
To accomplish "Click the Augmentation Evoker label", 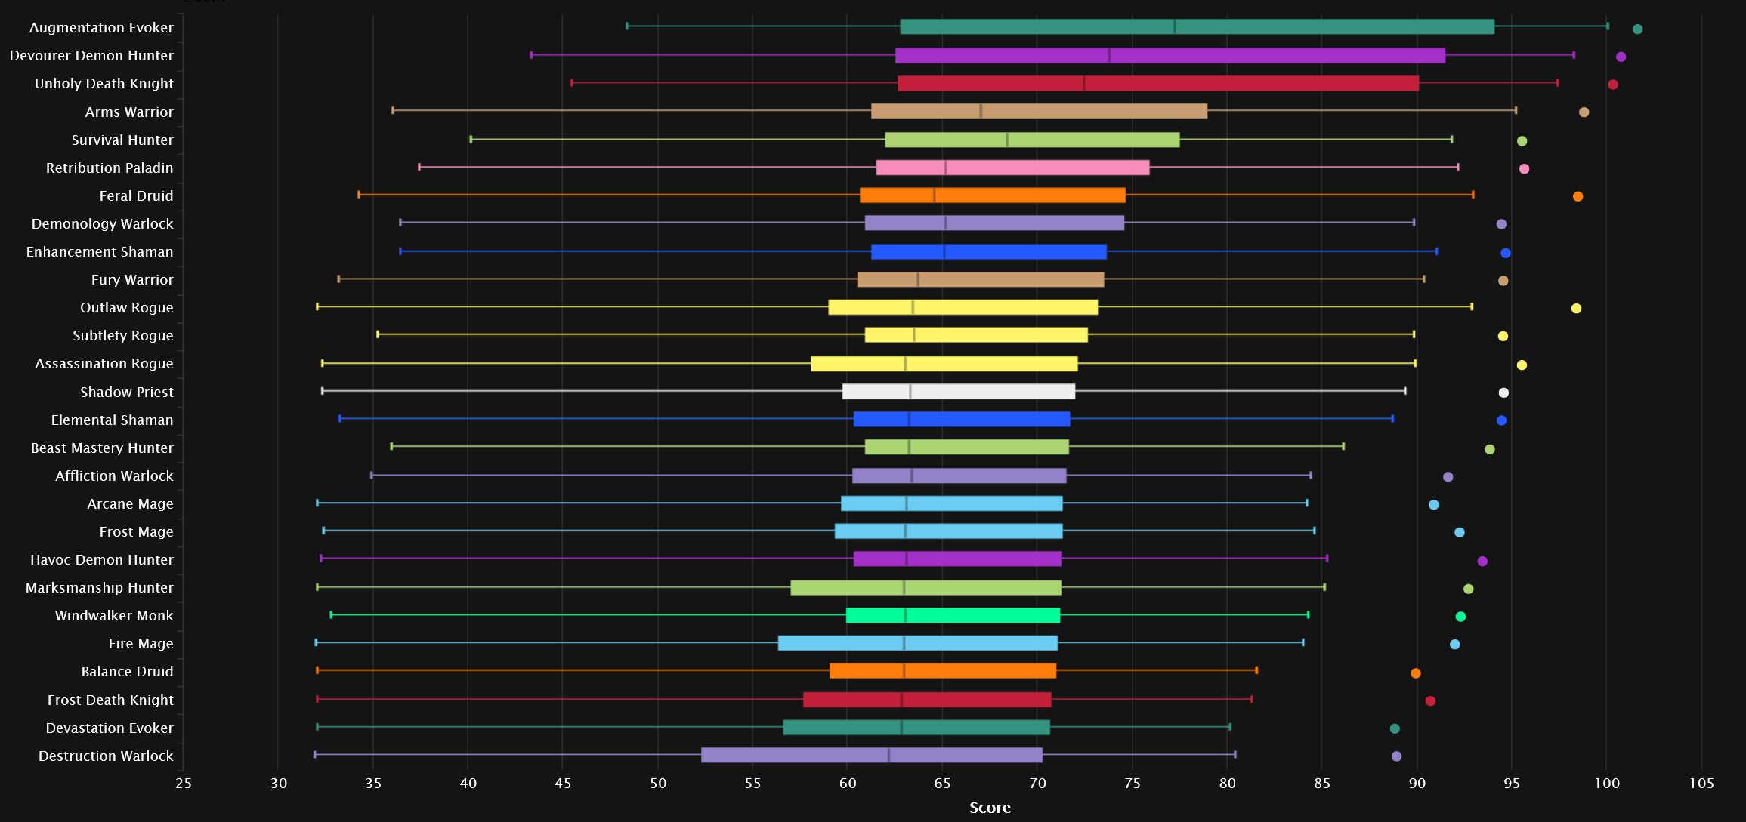I will tap(101, 28).
